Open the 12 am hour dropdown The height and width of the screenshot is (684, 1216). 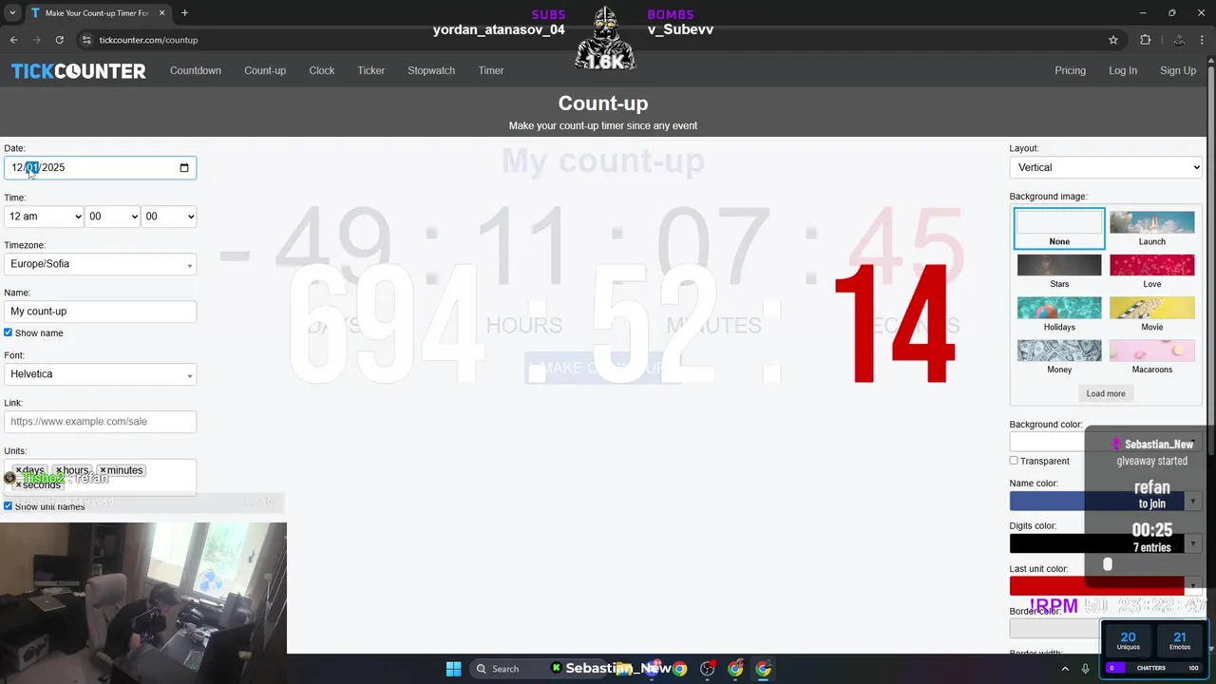(44, 217)
